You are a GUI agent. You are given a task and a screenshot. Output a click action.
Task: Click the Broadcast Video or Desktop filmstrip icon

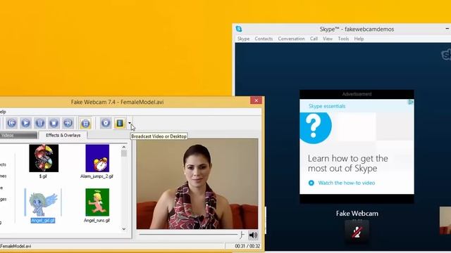(120, 123)
